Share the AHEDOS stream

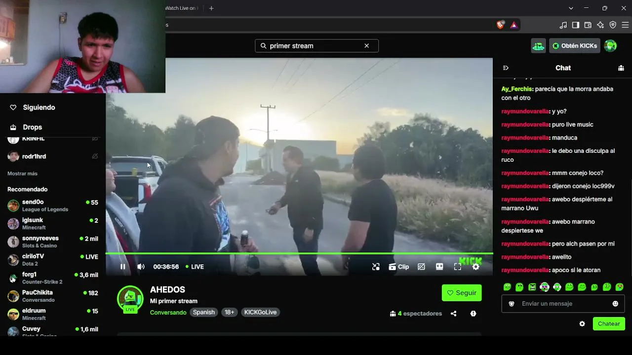tap(453, 314)
